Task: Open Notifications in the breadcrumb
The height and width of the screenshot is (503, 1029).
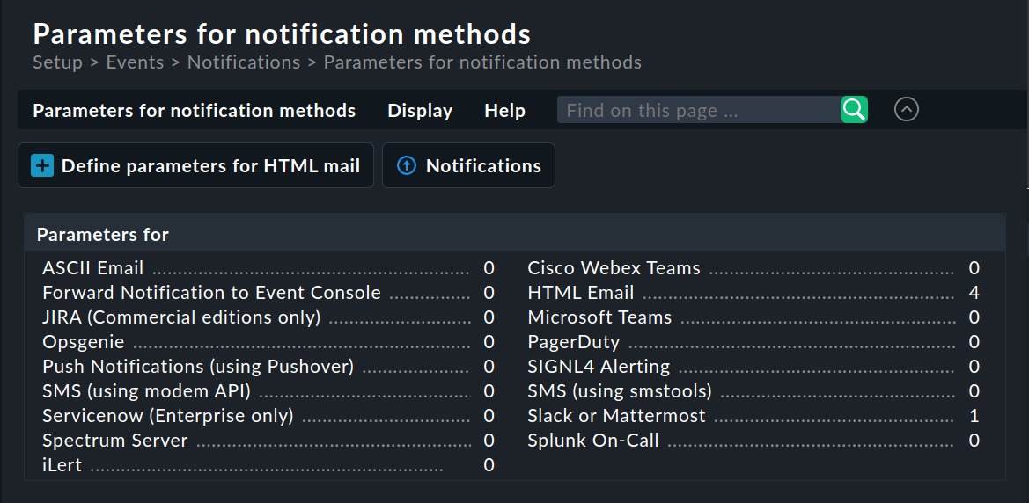Action: 244,62
